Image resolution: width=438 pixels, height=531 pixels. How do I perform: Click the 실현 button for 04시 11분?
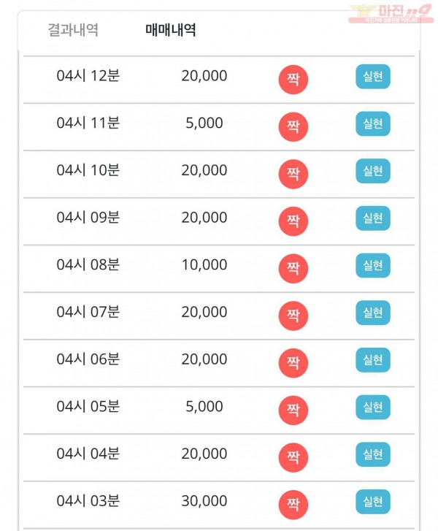pyautogui.click(x=373, y=123)
